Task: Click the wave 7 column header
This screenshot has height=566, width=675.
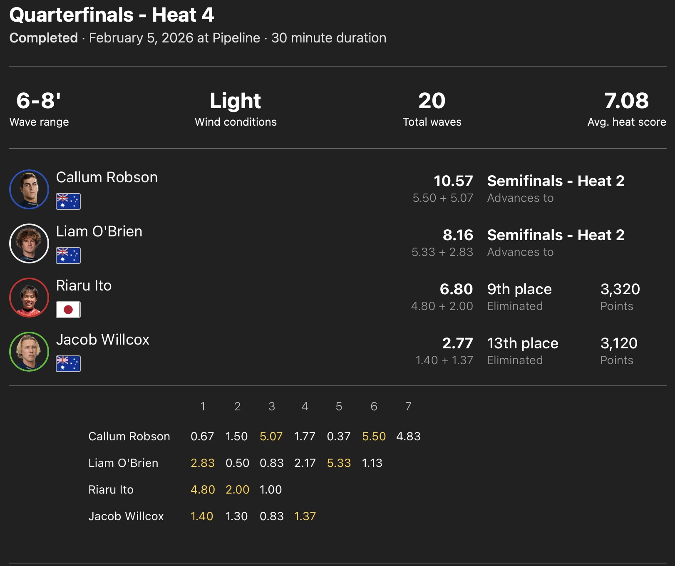Action: pos(408,407)
